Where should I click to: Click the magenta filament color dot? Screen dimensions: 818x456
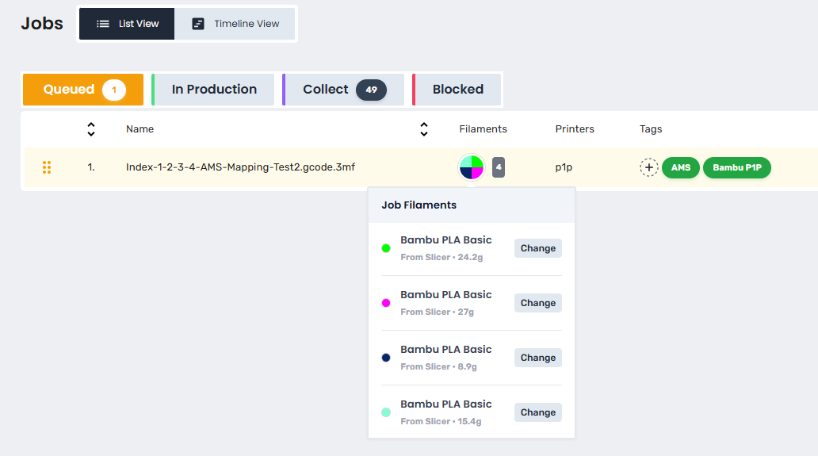(386, 303)
